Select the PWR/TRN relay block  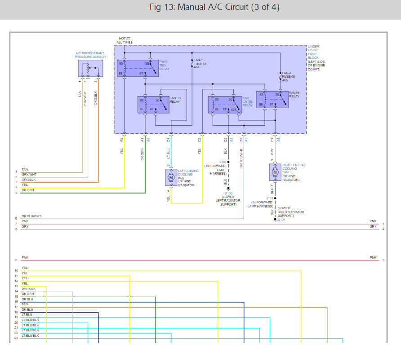[x=138, y=68]
